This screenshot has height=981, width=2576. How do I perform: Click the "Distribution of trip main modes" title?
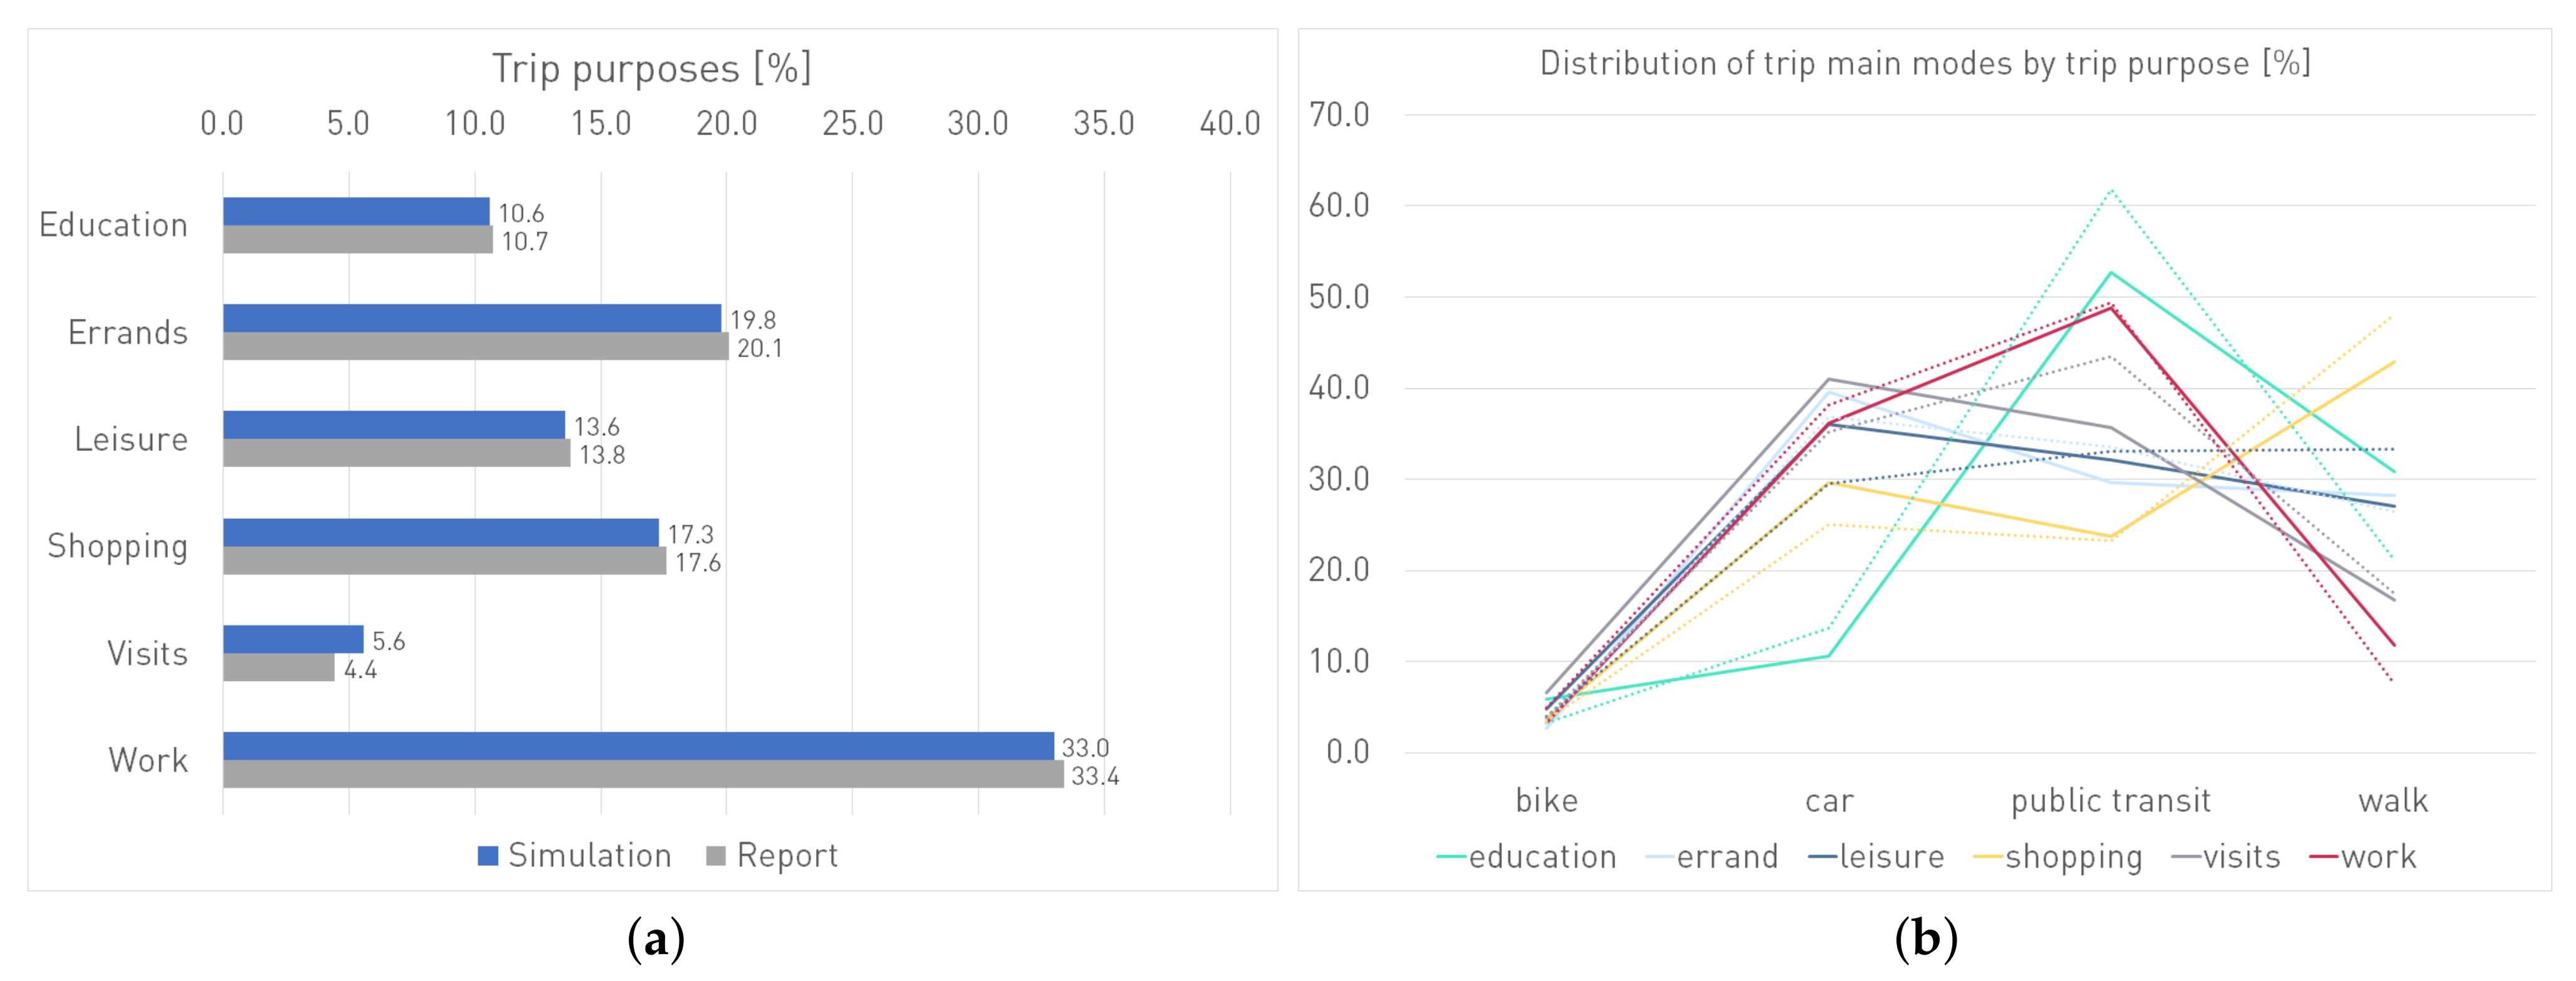coord(1924,64)
